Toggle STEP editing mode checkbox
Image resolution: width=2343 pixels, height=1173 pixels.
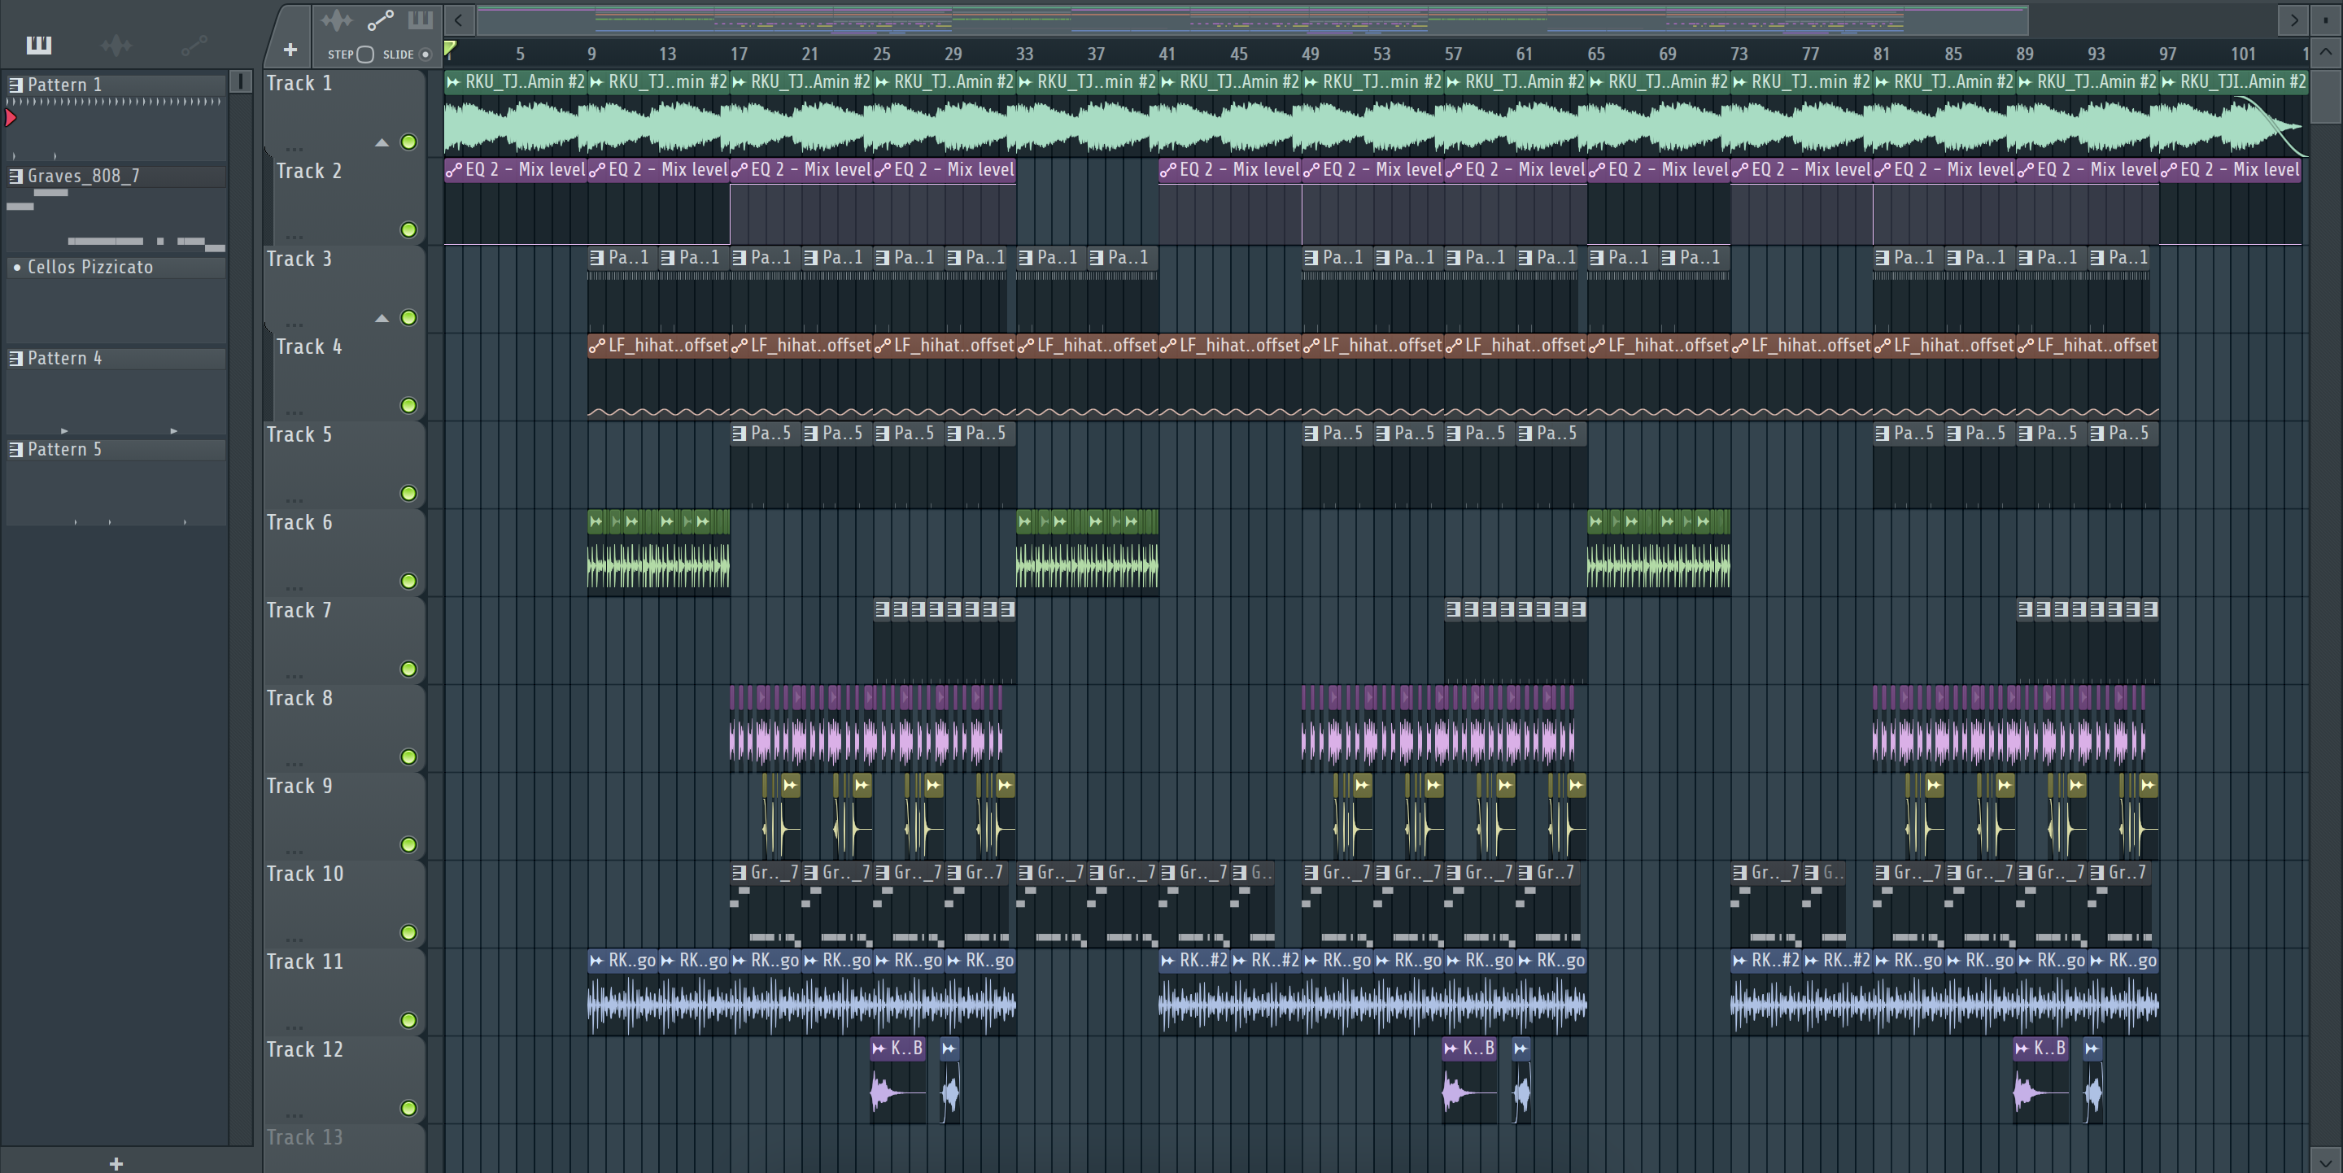pos(365,55)
